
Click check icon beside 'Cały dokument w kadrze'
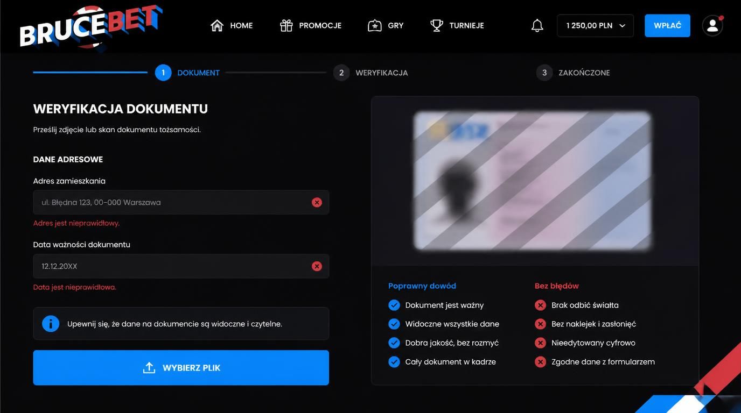[x=394, y=362]
